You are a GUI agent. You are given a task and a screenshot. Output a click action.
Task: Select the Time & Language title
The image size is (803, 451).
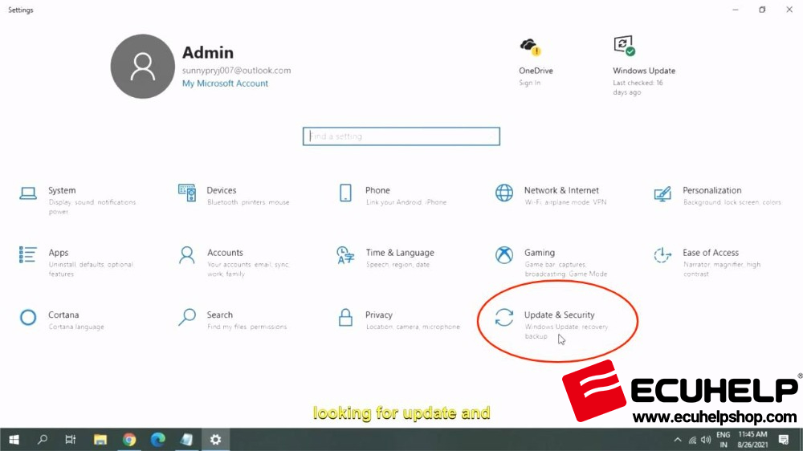399,252
